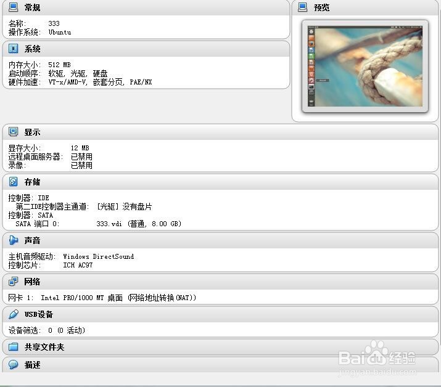The width and height of the screenshot is (441, 387).
Task: Click the 常规 (General) monitor icon
Action: (13, 7)
